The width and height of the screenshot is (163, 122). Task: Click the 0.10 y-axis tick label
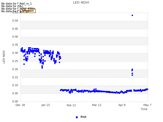click(15, 85)
